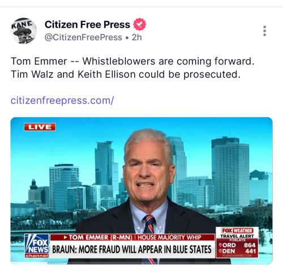Click the 2h post timestamp
The image size is (283, 271).
[137, 37]
